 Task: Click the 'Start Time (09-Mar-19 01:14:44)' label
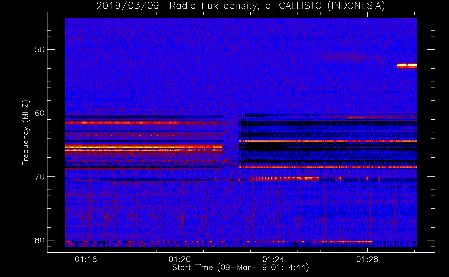(241, 267)
